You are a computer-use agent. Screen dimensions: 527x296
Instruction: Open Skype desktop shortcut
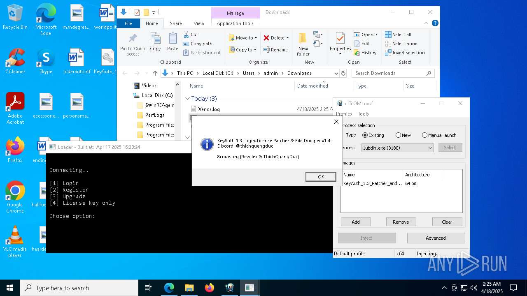pyautogui.click(x=46, y=61)
